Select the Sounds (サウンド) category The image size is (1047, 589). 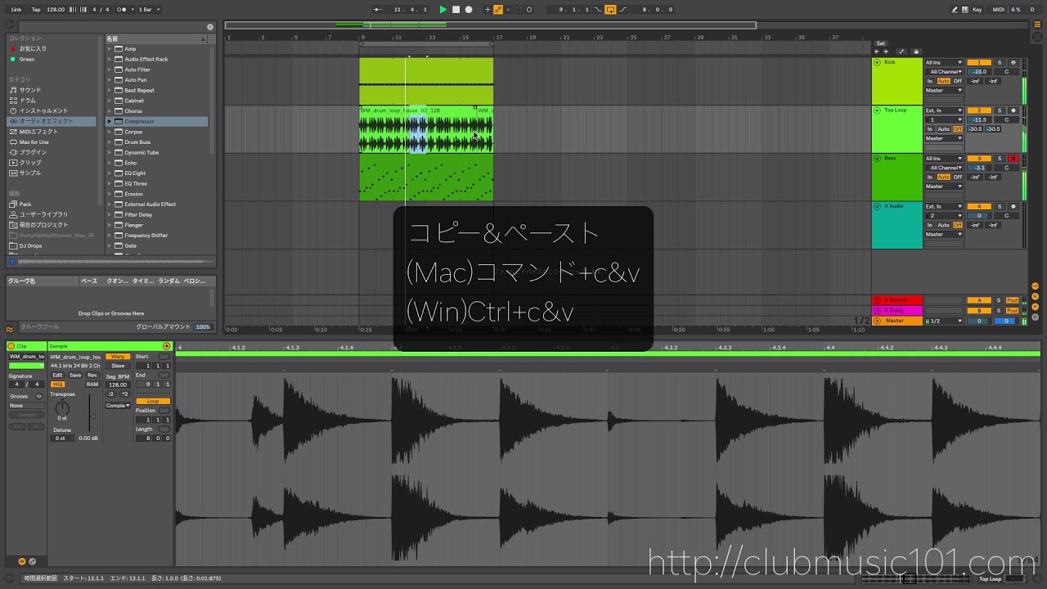[30, 90]
